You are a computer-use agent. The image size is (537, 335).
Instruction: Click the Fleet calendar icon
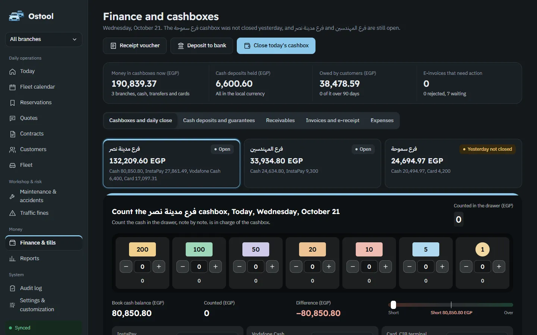pos(13,87)
